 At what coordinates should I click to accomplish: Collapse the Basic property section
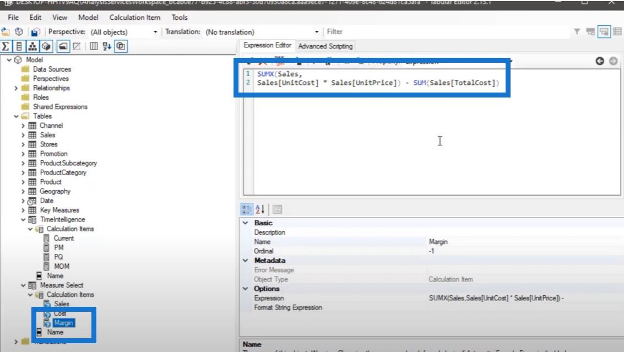click(246, 223)
